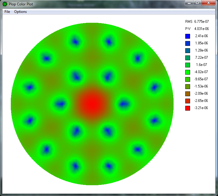Click the Plop app icon in title bar
The height and width of the screenshot is (196, 218).
[x=5, y=4]
